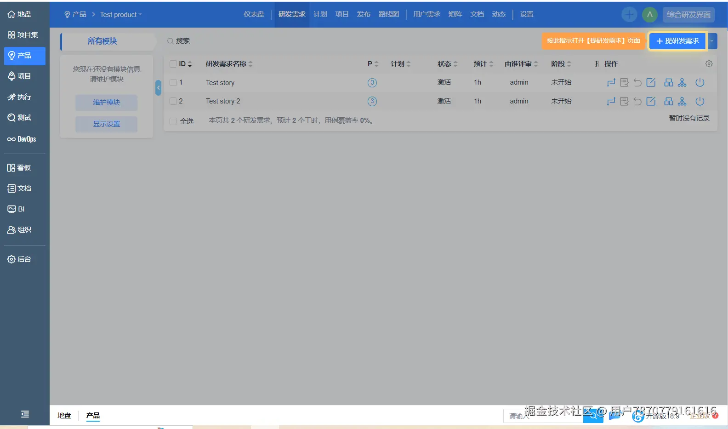Collapse the module side panel handle

159,87
